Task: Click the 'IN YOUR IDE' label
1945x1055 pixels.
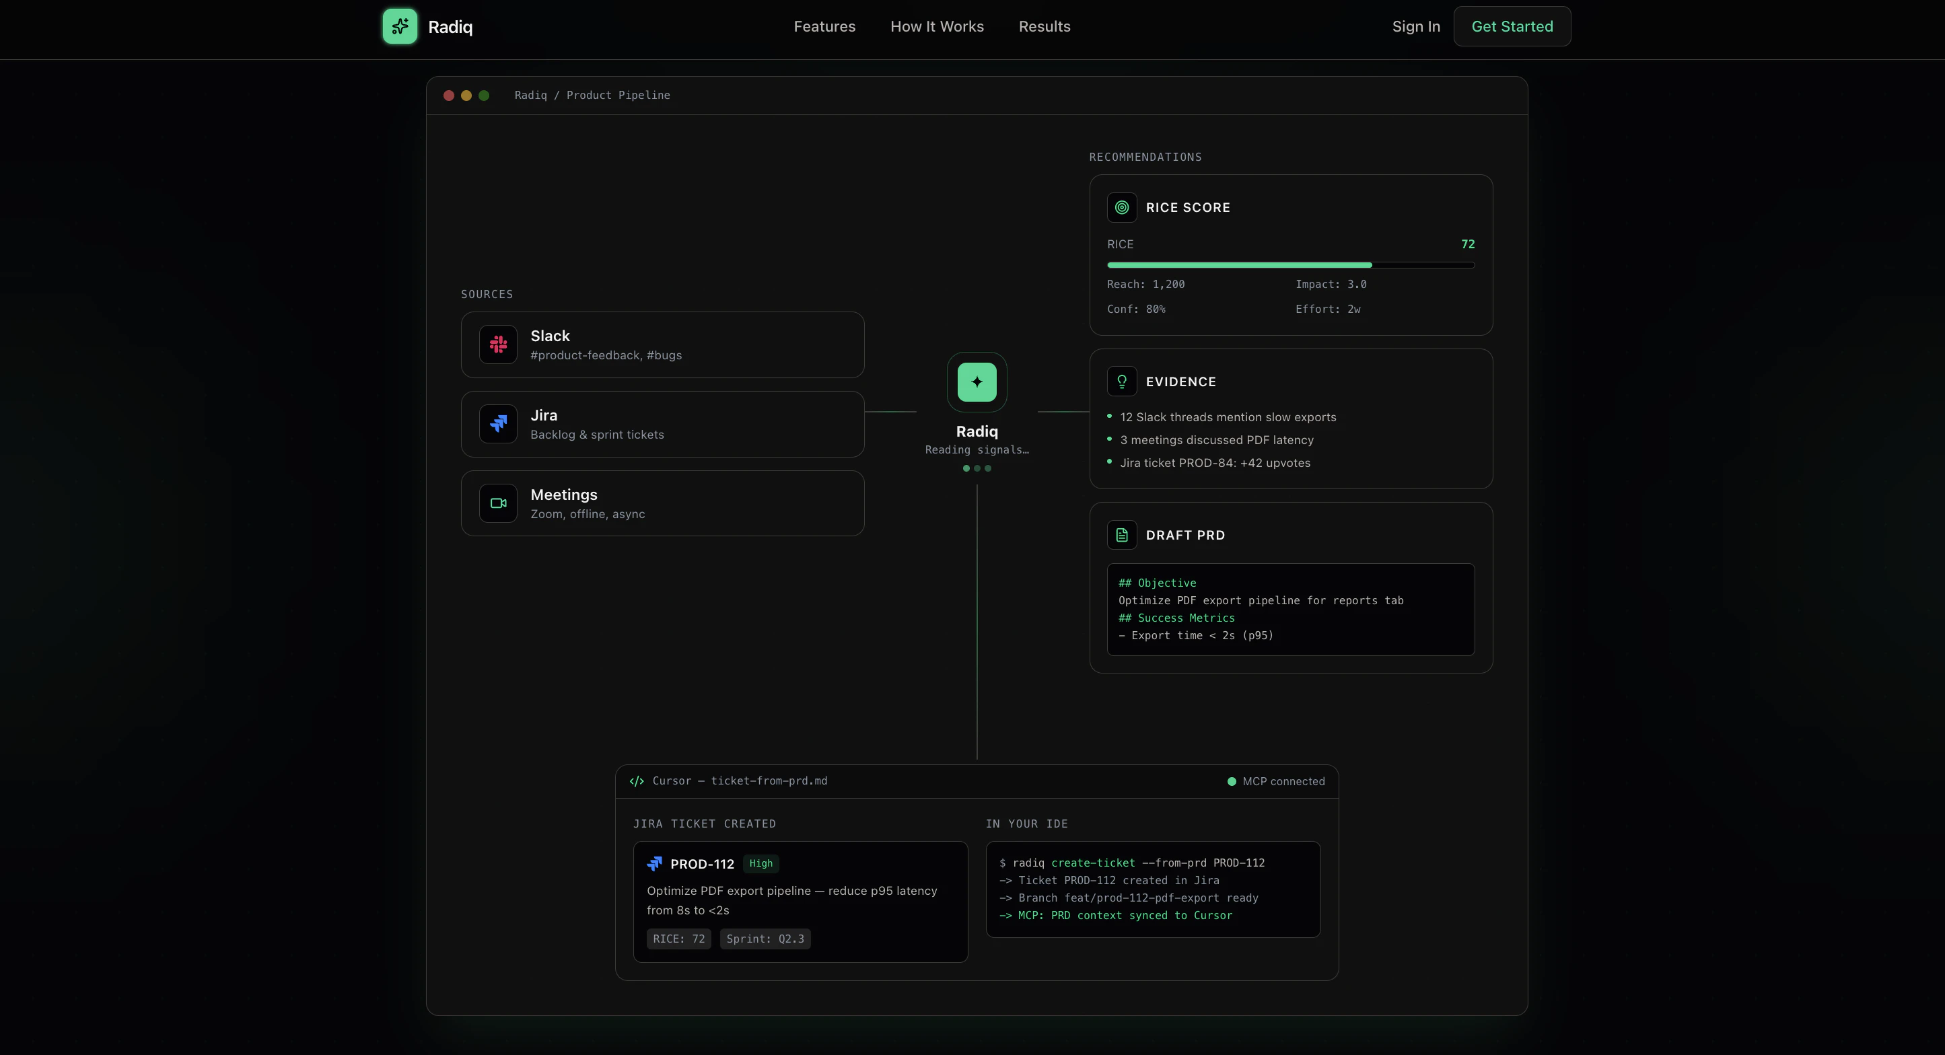Action: pos(1027,824)
